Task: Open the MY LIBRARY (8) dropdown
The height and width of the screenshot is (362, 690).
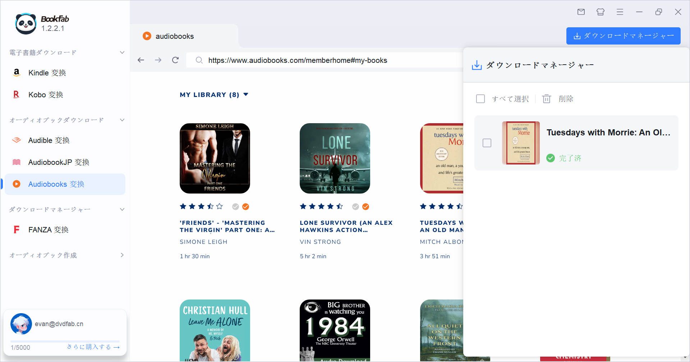Action: click(x=214, y=95)
